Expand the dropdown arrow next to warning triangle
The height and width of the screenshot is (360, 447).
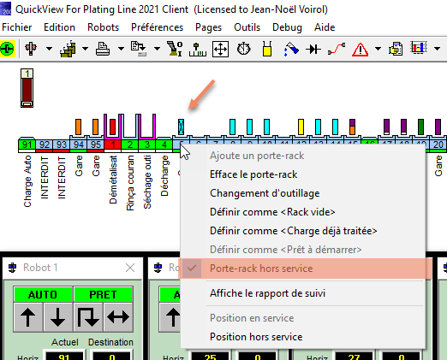click(378, 49)
